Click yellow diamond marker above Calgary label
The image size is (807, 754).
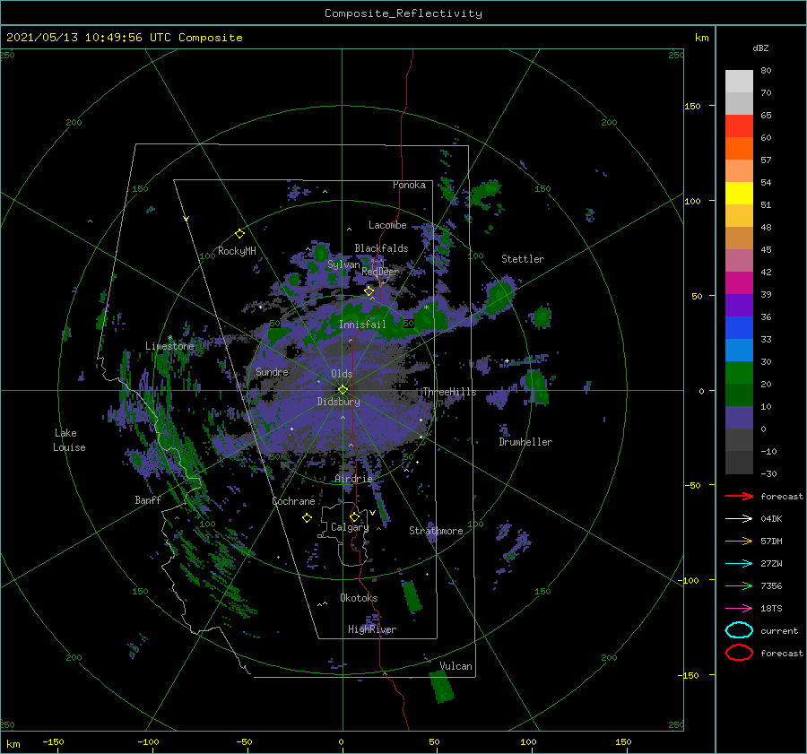point(354,516)
